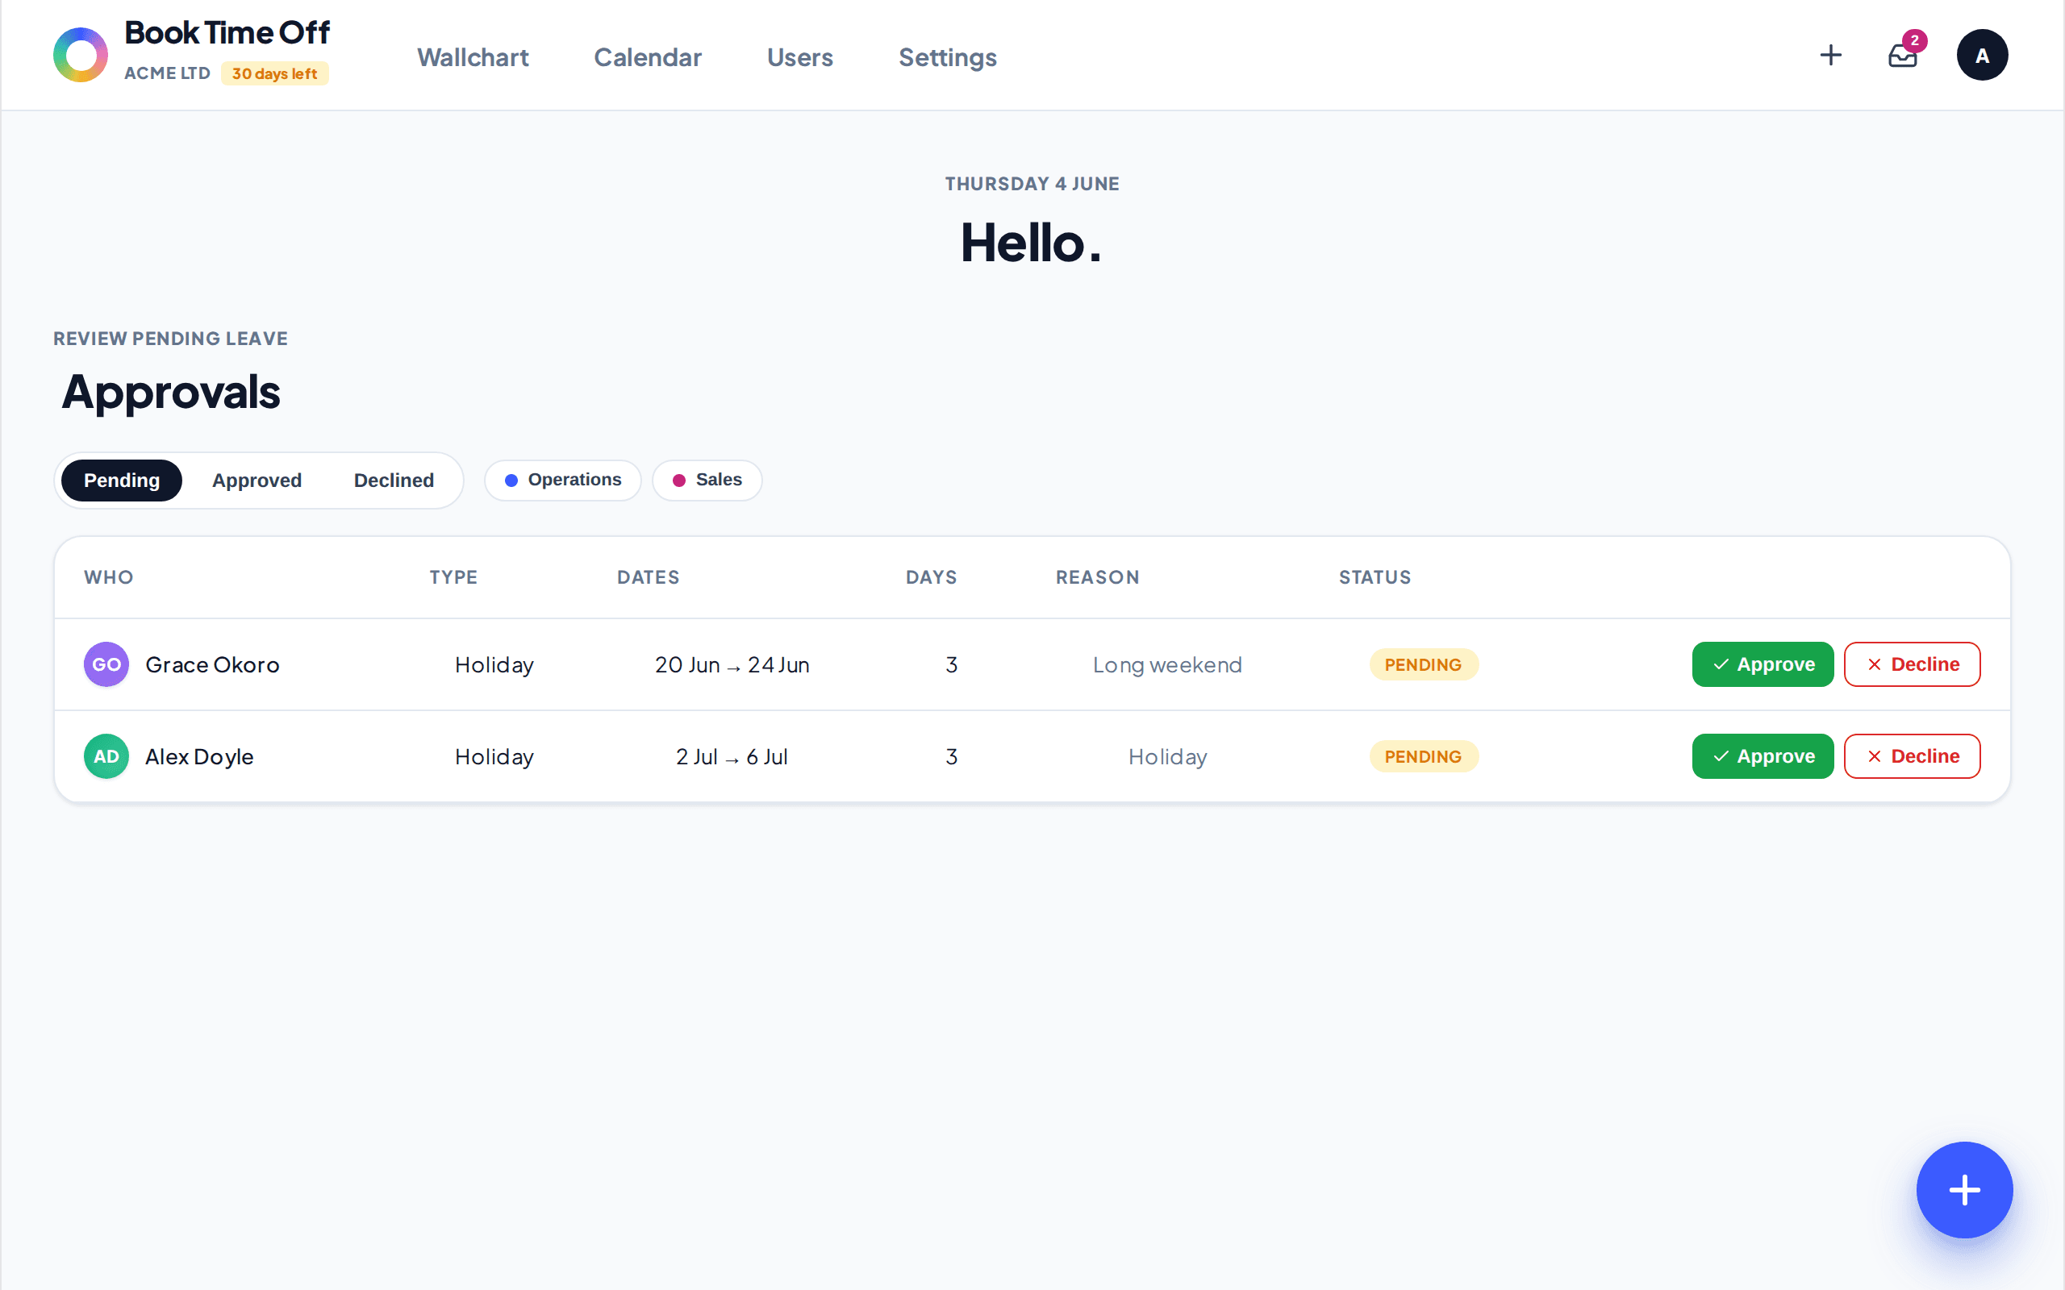Screen dimensions: 2065x1290
Task: Click the Holiday type in Grace Okoro's row
Action: point(494,664)
